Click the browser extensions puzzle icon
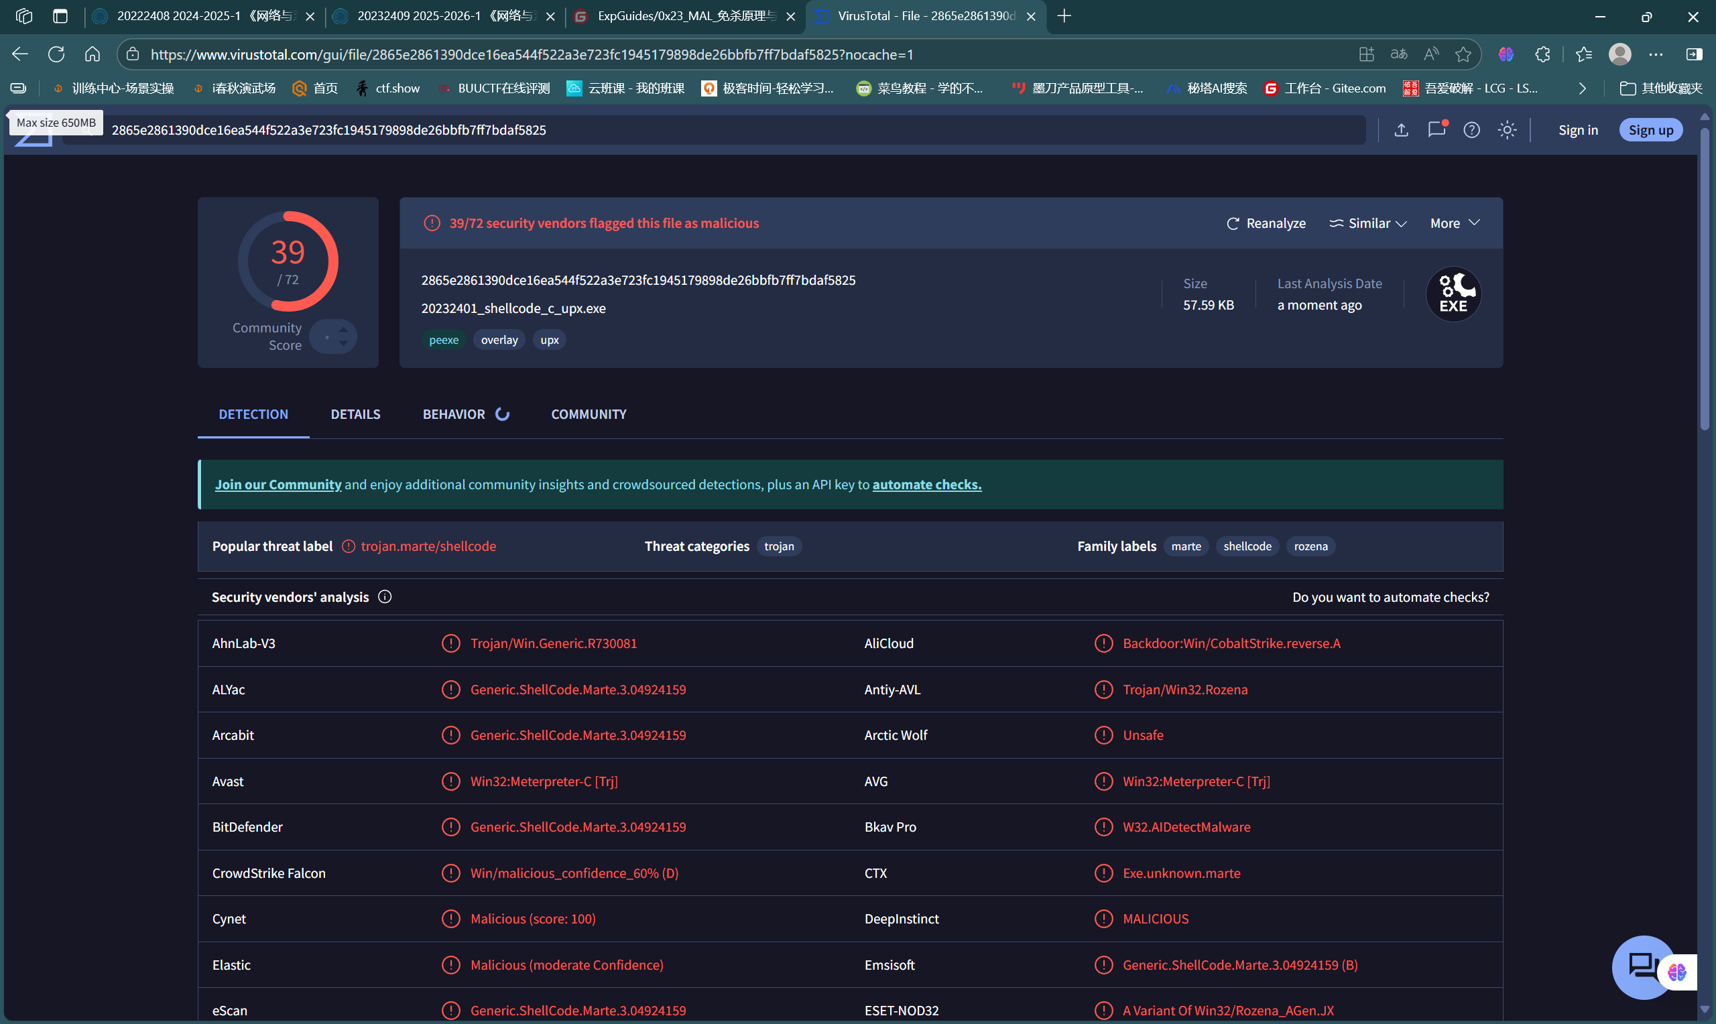 pyautogui.click(x=1542, y=54)
